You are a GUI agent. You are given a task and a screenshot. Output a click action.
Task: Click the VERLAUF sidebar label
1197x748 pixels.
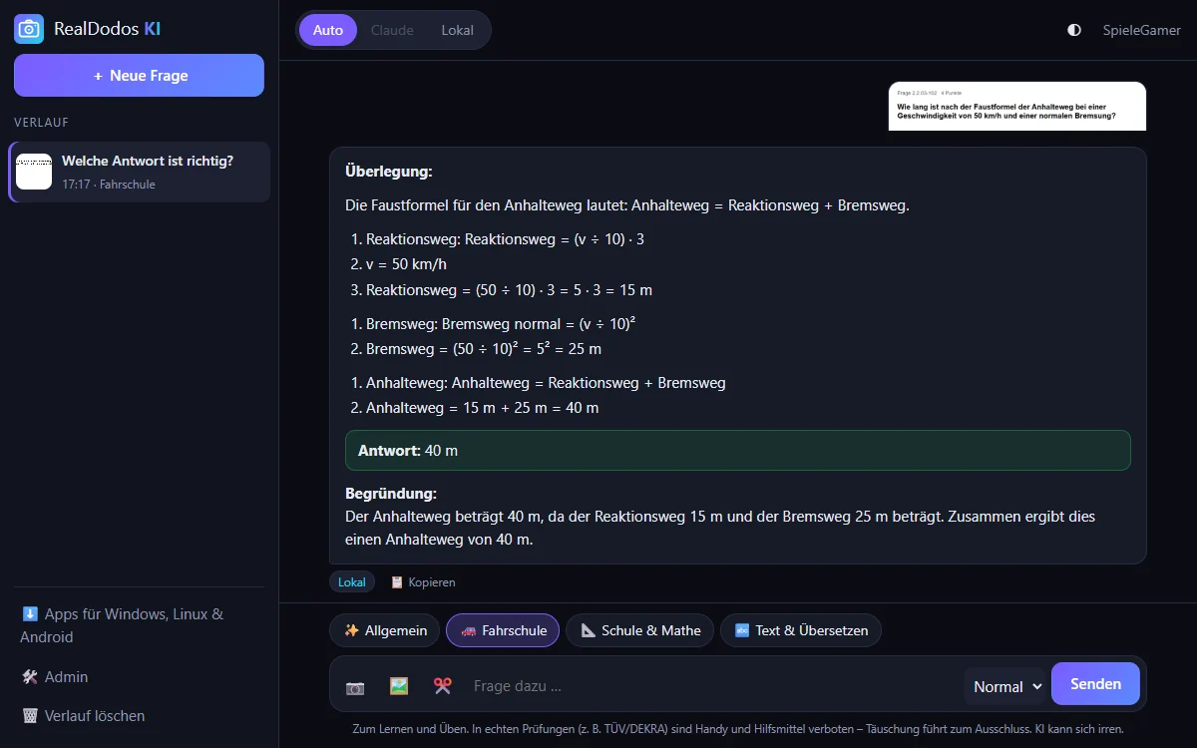[41, 123]
